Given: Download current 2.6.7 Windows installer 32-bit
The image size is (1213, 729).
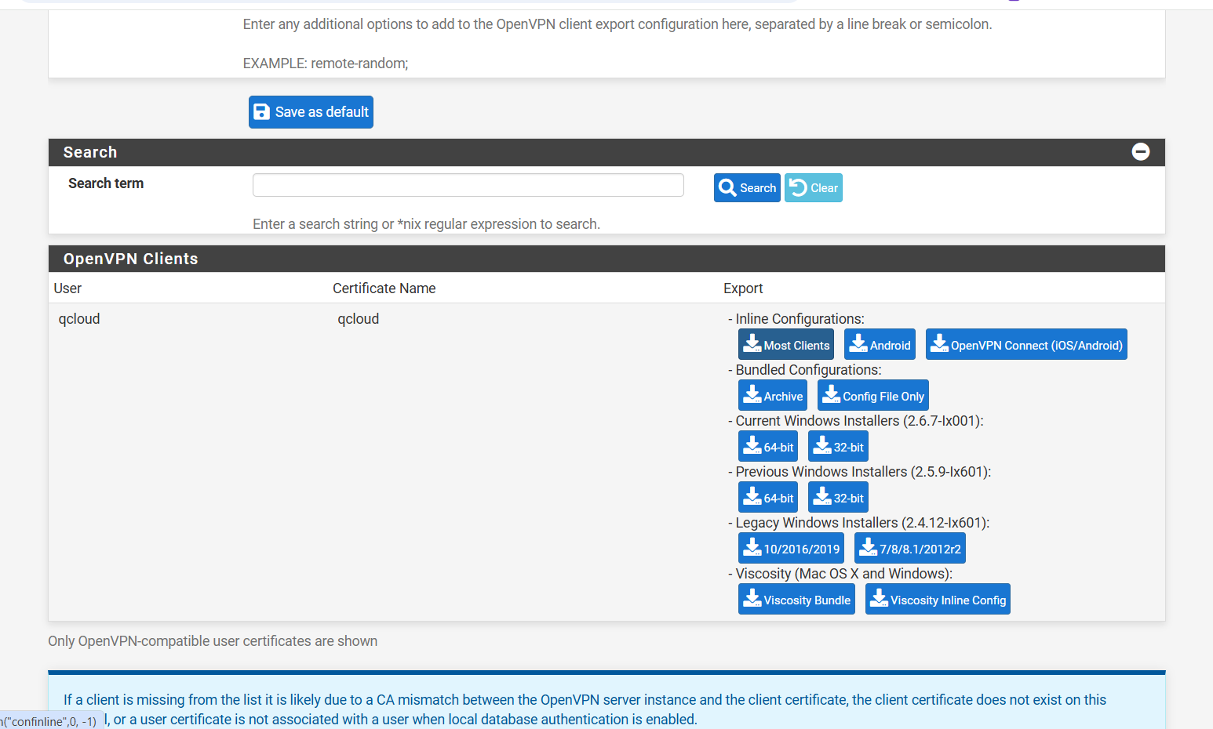Looking at the screenshot, I should coord(837,447).
